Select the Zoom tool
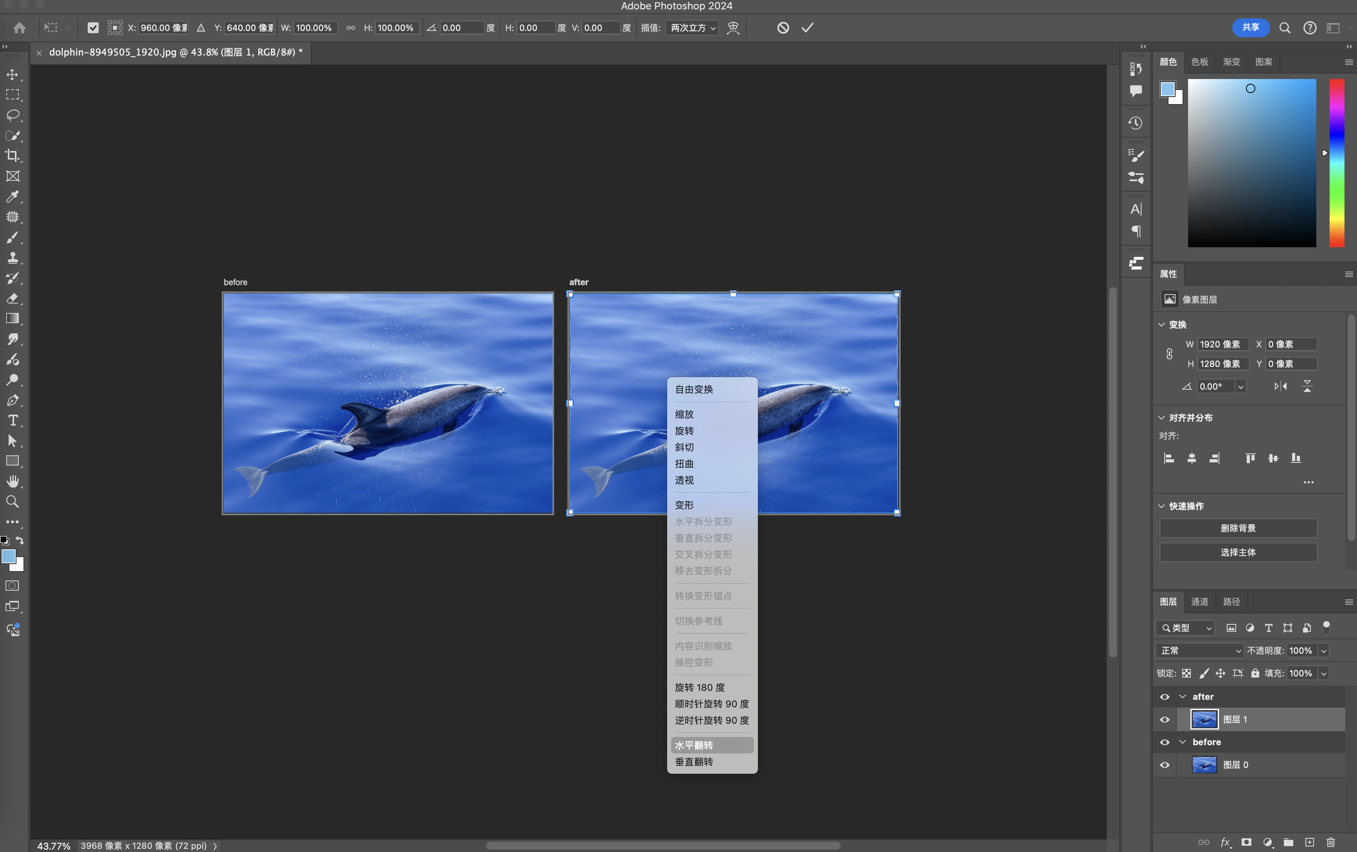This screenshot has width=1357, height=852. (13, 501)
